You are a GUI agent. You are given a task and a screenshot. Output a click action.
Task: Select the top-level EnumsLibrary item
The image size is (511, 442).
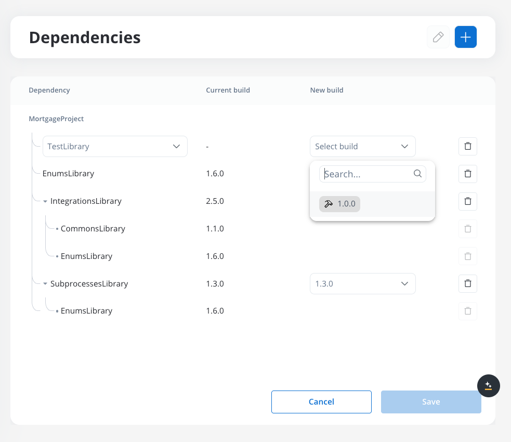(68, 174)
